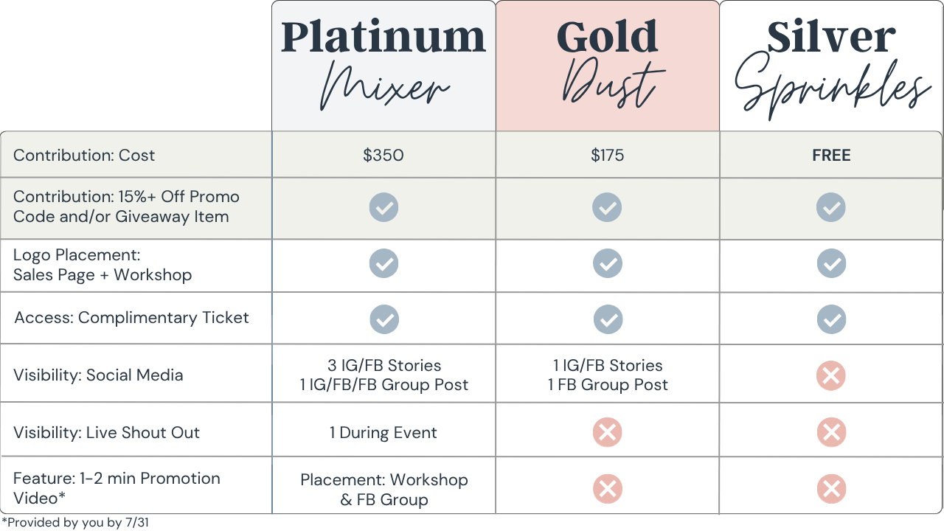944x531 pixels.
Task: Click the "1 During Event" text
Action: [383, 433]
